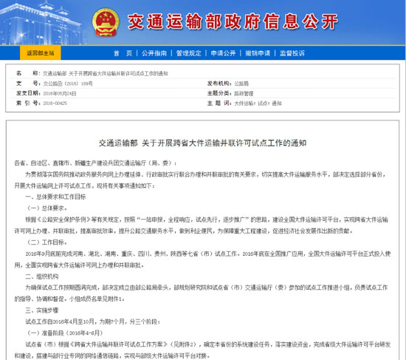Click the 发文日期 label
Image resolution: width=406 pixels, height=360 pixels.
tap(28, 93)
